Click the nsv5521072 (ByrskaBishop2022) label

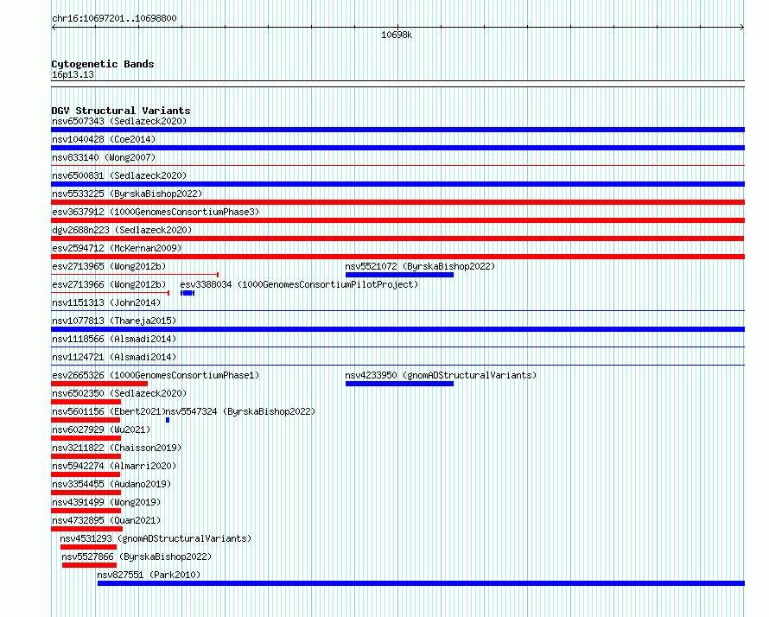[420, 266]
